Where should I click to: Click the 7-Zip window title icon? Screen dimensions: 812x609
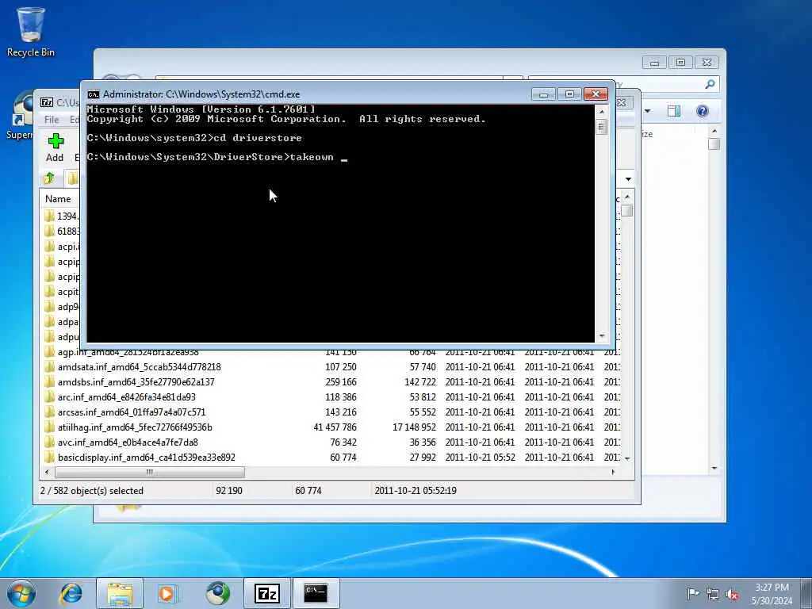(47, 102)
